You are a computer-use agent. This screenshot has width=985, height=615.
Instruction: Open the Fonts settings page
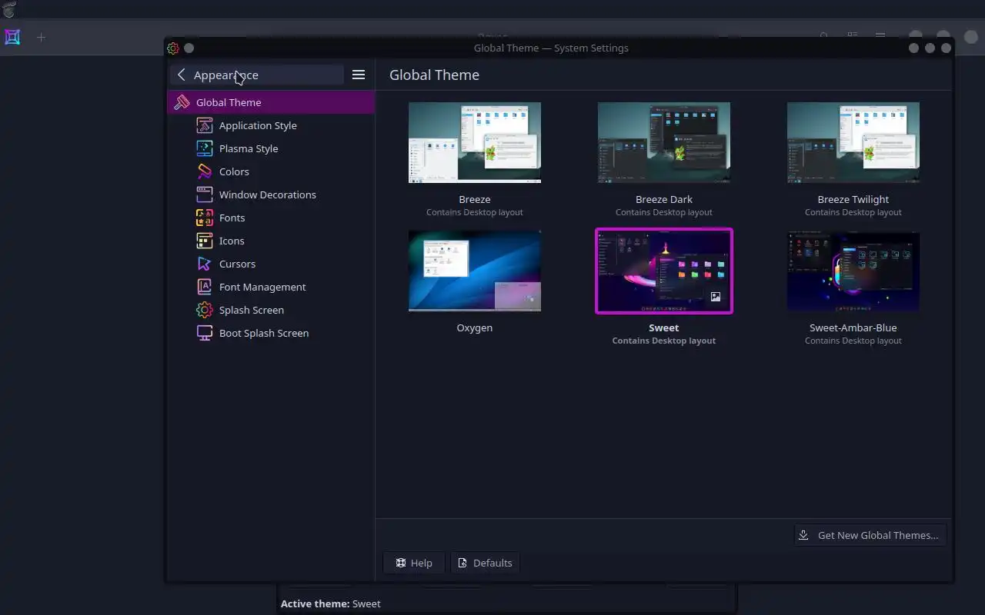[x=271, y=218]
